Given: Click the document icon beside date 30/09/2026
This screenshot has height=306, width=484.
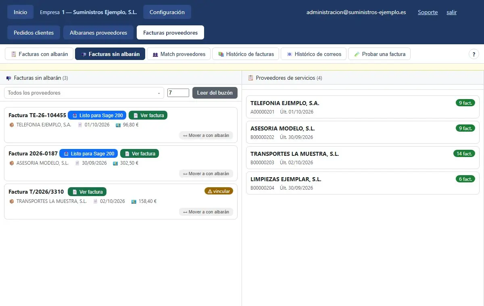Looking at the screenshot, I should click(77, 163).
